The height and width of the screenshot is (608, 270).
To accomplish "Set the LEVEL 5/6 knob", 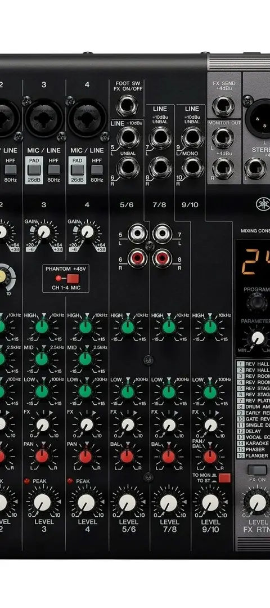I will click(x=127, y=503).
